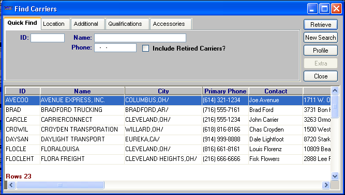Sort by the City column header
This screenshot has height=195, width=345.
[163, 91]
